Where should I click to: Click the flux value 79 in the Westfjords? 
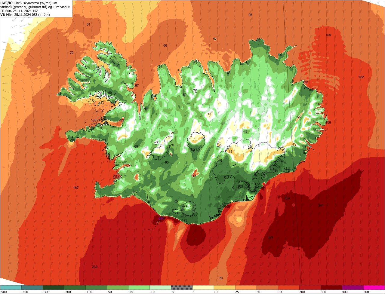point(85,80)
